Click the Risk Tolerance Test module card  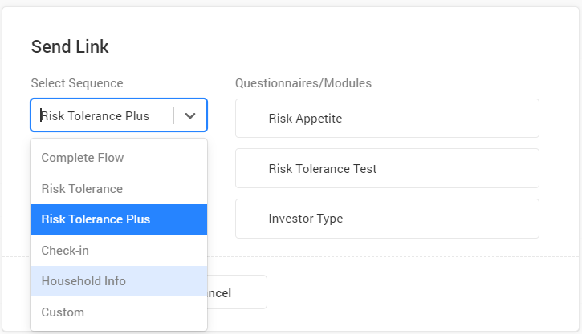387,168
